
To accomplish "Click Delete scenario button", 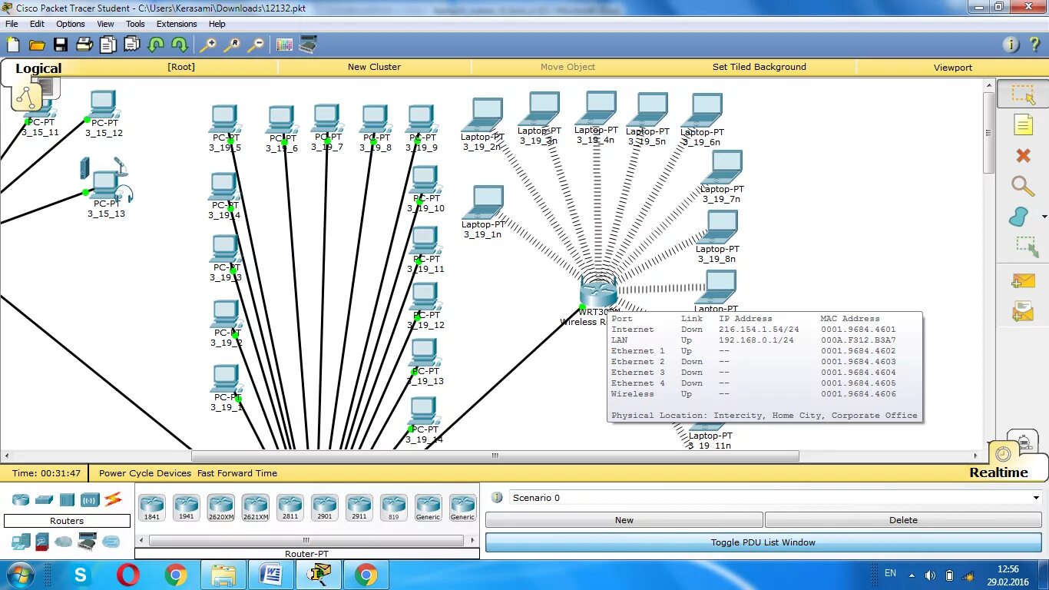I will pos(903,520).
